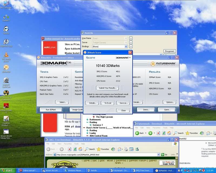Open Help menu in MajorGeeks IE window
The height and width of the screenshot is (173, 216).
click(83, 144)
